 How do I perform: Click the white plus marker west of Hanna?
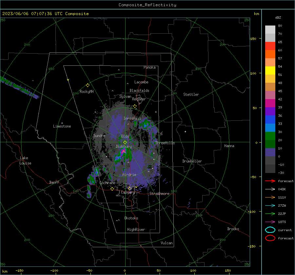185,131
